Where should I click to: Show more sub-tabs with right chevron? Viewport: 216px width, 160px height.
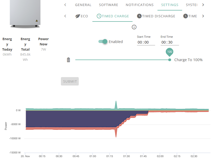click(x=203, y=16)
